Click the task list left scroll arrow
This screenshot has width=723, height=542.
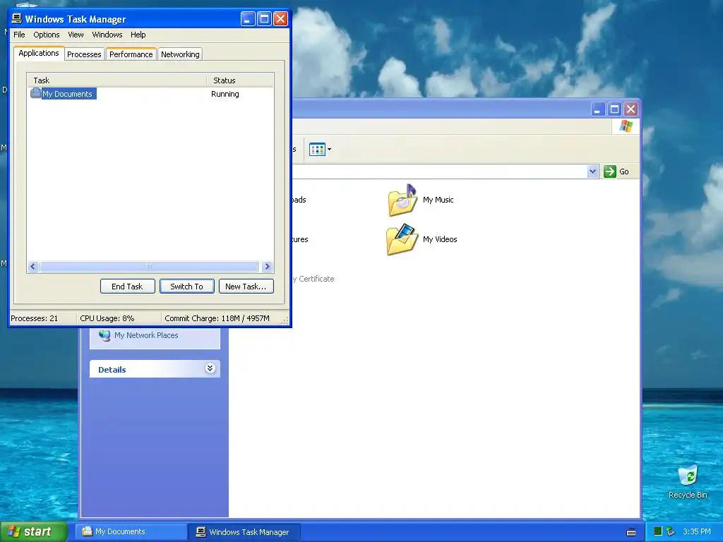33,266
